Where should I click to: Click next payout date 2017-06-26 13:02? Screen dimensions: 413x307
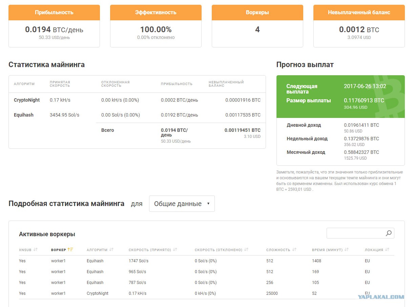coord(365,86)
